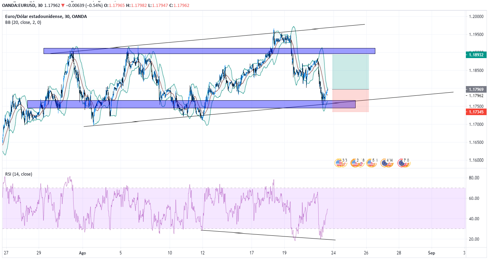Click the BB (20, close, 2, 0) indicator legend
Image resolution: width=489 pixels, height=261 pixels.
[23, 22]
